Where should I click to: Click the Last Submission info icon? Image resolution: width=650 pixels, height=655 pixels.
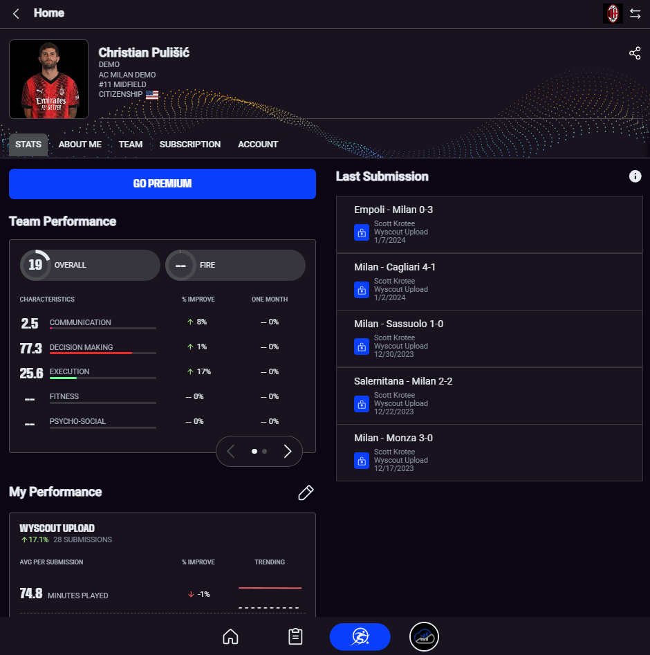coord(635,176)
